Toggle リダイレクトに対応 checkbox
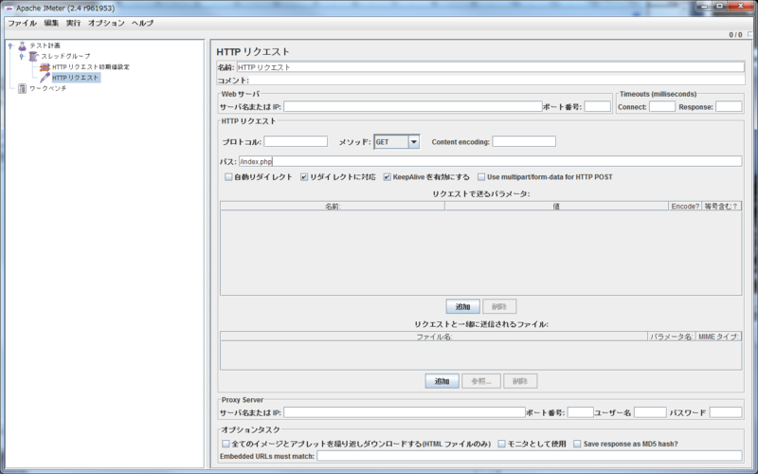The width and height of the screenshot is (758, 474). click(304, 177)
